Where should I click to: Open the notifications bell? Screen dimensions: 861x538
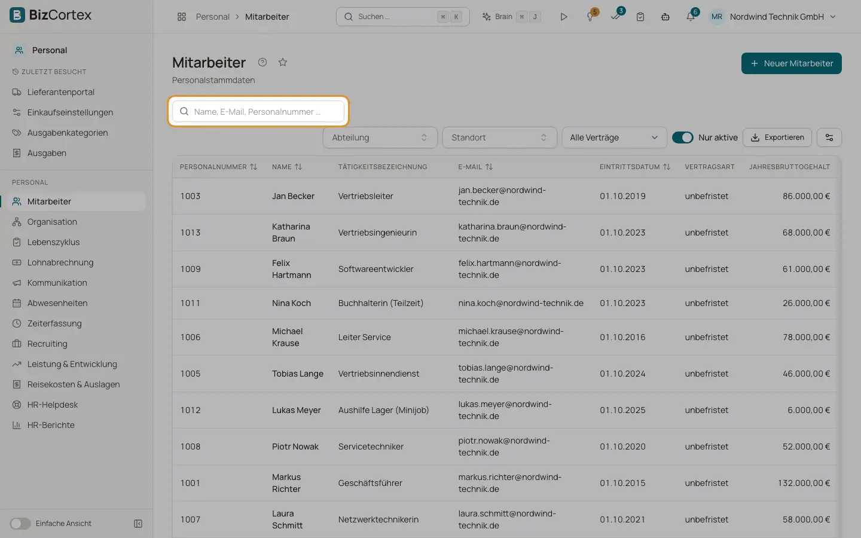click(691, 17)
